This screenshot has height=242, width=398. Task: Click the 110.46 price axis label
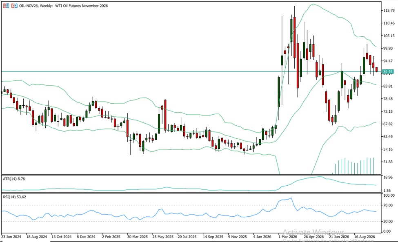[x=389, y=23]
